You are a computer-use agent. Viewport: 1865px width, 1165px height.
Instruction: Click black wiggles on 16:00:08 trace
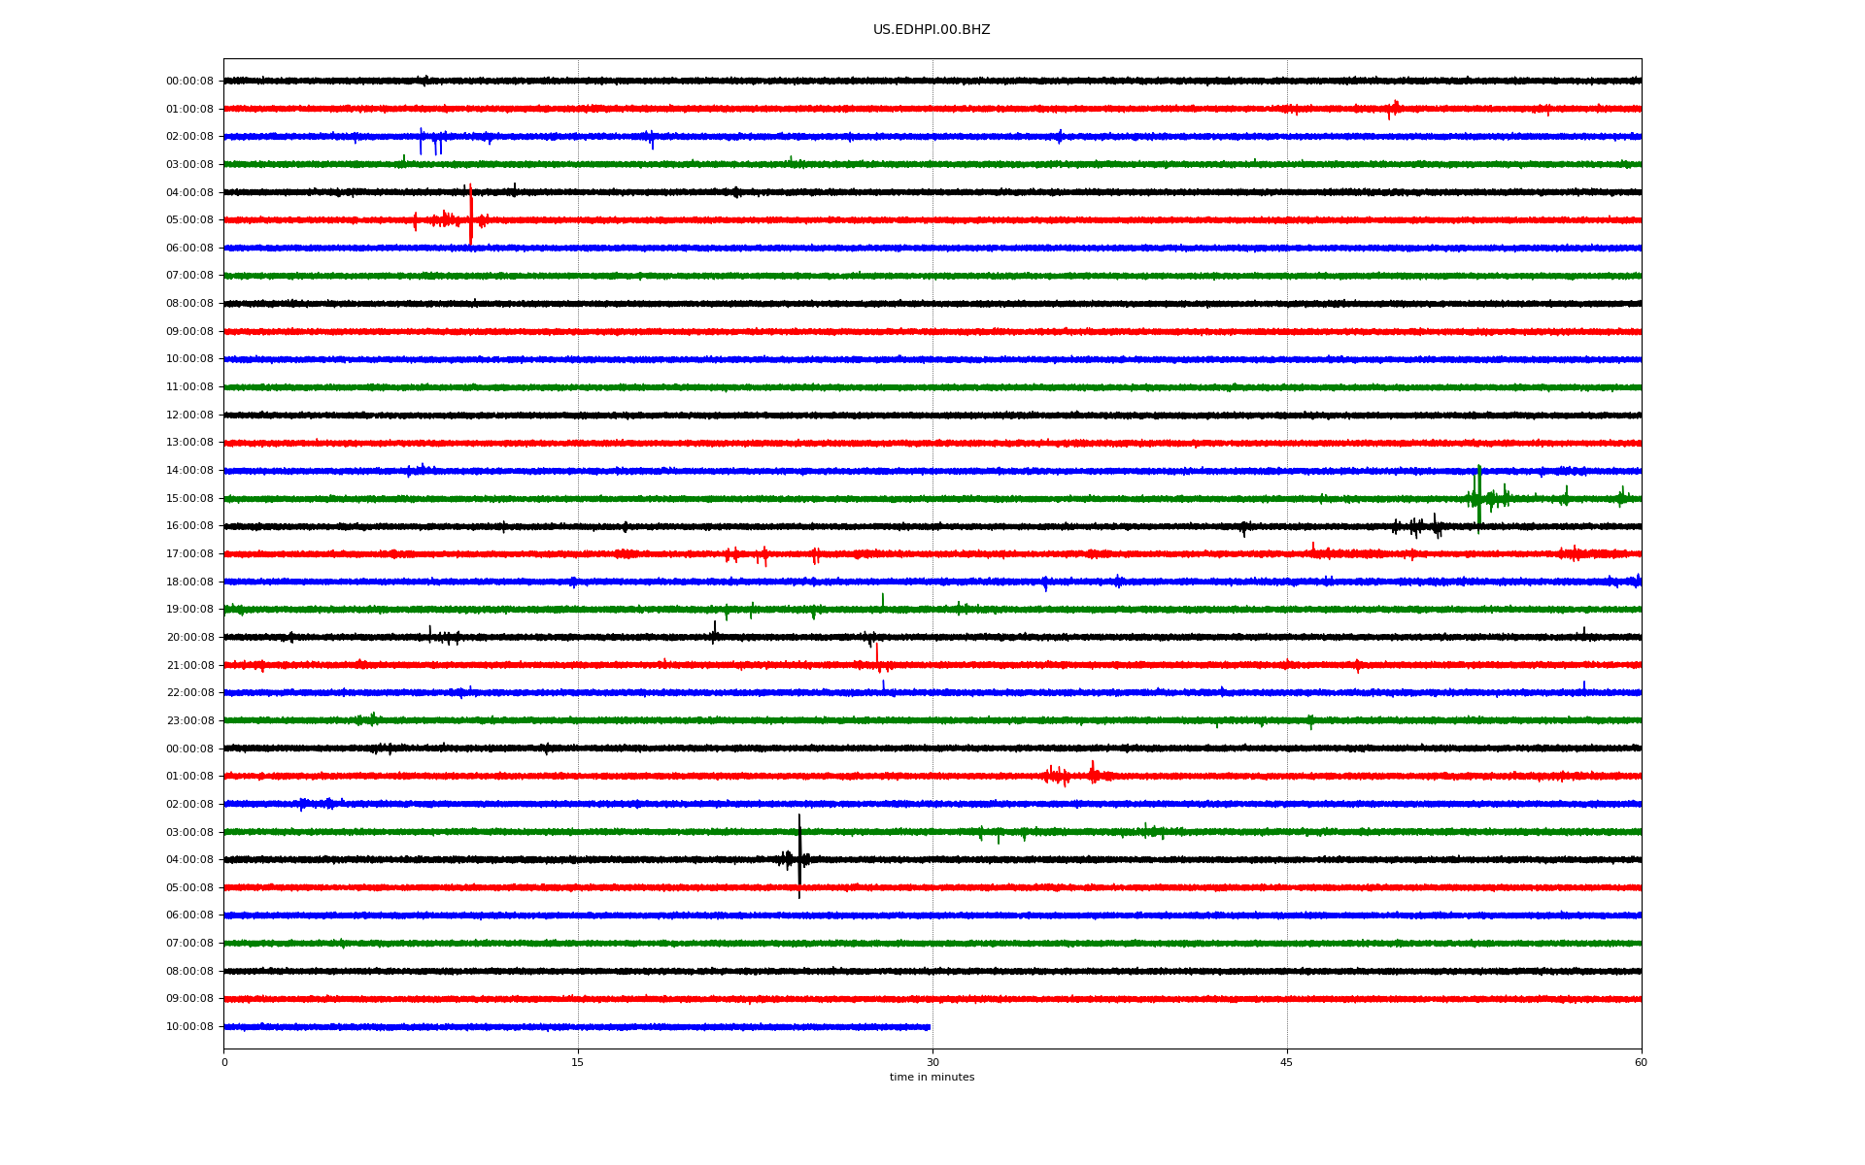coord(1418,526)
